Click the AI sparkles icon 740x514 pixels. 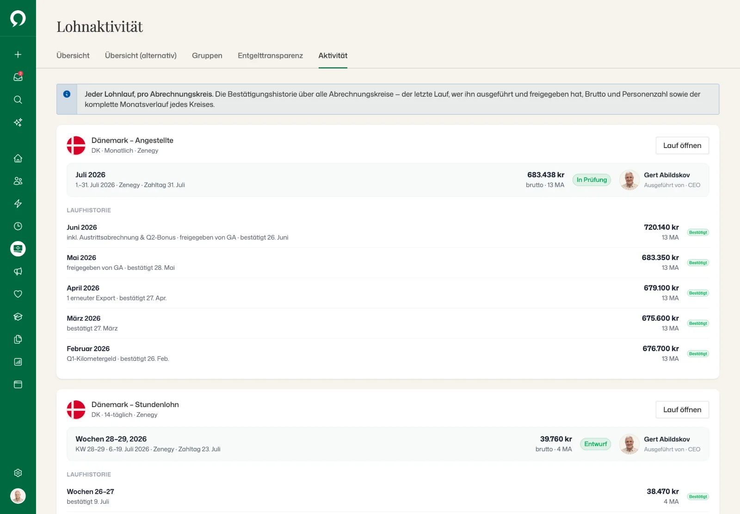18,123
